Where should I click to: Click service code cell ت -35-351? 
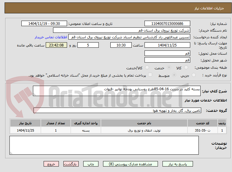(x=202, y=130)
